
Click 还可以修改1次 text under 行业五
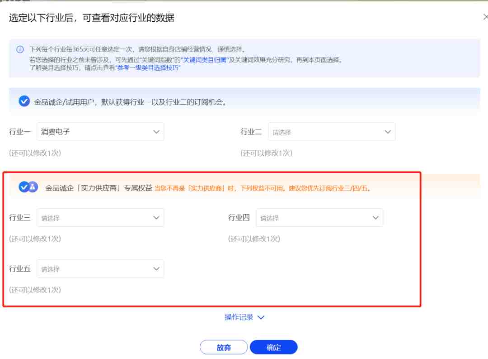tap(35, 290)
